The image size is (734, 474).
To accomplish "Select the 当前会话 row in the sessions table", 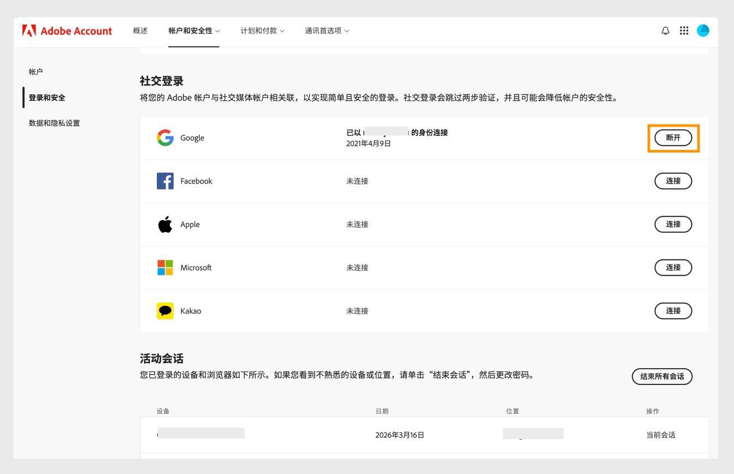I will click(x=660, y=435).
